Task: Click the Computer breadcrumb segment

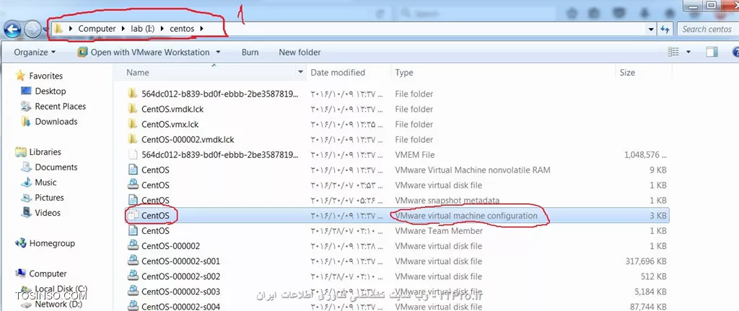Action: pos(97,29)
